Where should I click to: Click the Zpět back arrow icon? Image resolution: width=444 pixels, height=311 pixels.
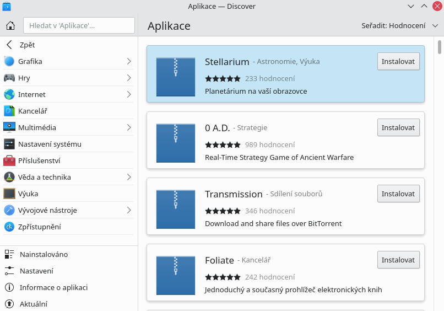point(9,45)
